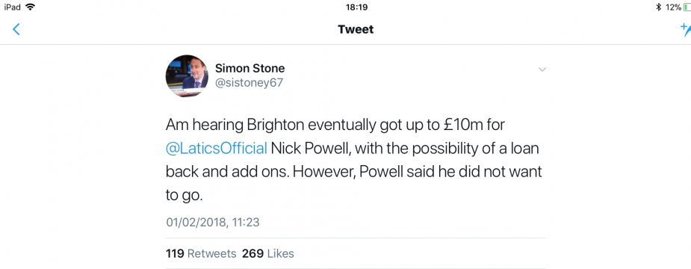Tap the Tweet title in the header
The height and width of the screenshot is (269, 691).
click(x=356, y=30)
